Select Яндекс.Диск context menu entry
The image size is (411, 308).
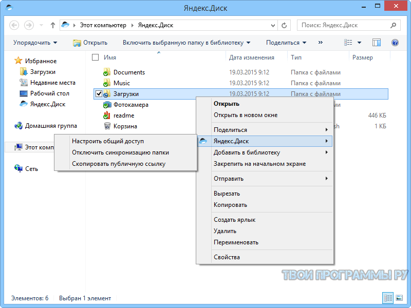[x=265, y=141]
